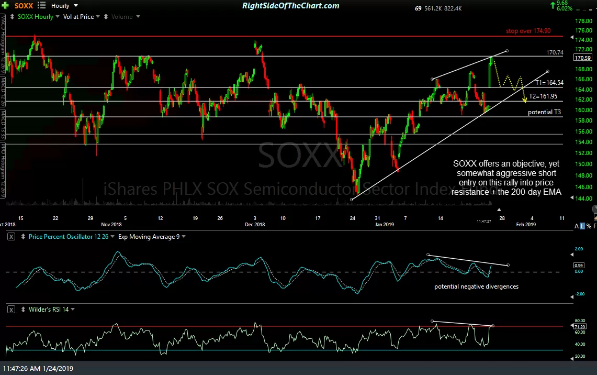Screen dimensions: 597x375
Task: Click the PPO Histogram 12 26 9 side tab
Action: click(x=3, y=170)
